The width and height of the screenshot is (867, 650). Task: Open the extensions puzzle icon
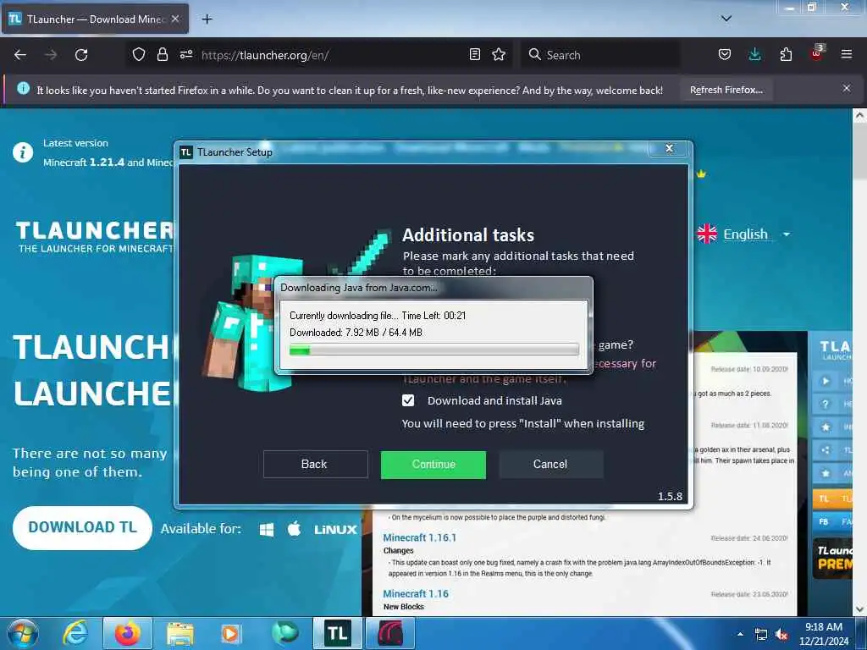[786, 54]
